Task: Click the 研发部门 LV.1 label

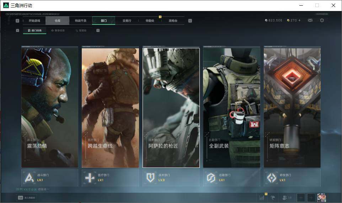Action: [x=283, y=180]
